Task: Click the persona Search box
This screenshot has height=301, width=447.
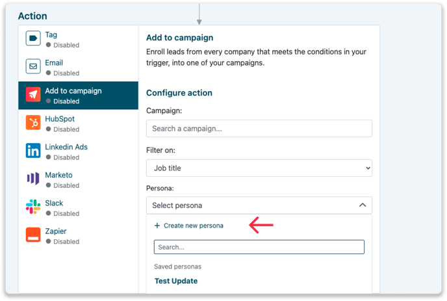Action: pos(259,247)
